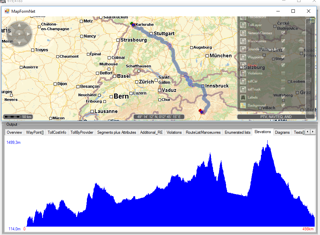320x235 pixels.
Task: Click the Background layer map icon
Action: [x=244, y=106]
